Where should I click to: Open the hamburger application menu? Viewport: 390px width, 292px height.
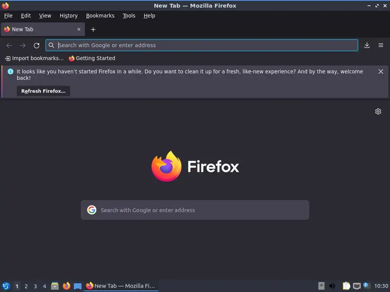click(381, 45)
